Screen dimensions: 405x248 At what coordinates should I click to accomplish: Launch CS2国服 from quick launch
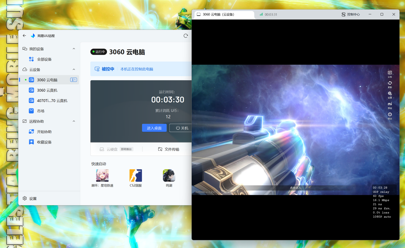coord(136,178)
